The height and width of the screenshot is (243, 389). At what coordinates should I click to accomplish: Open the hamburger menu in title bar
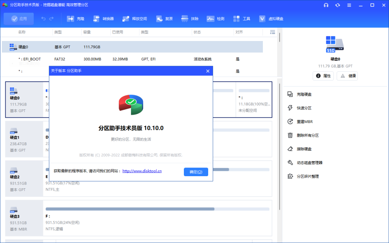pyautogui.click(x=349, y=5)
